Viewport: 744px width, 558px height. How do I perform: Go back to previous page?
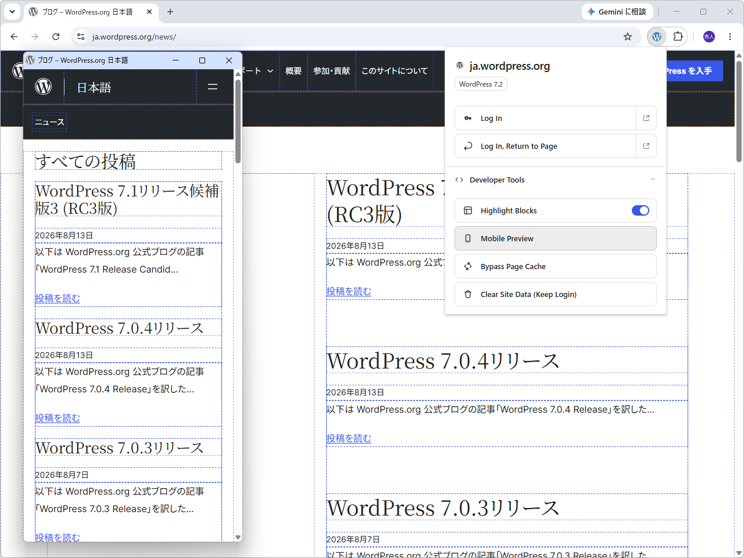[x=14, y=37]
